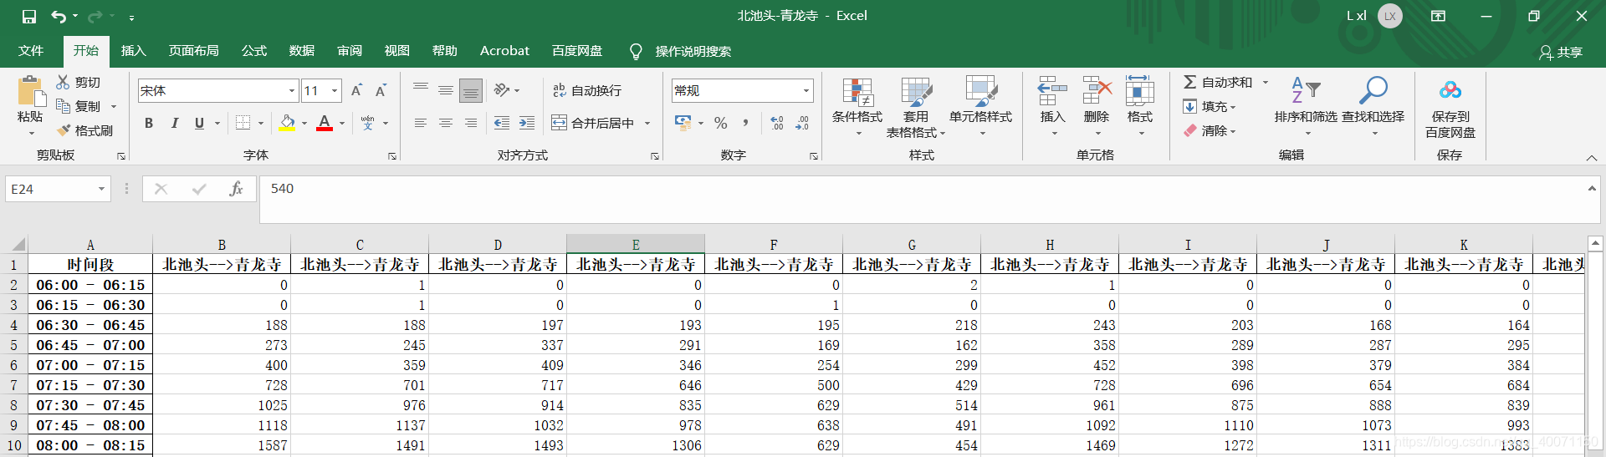Viewport: 1606px width, 457px height.
Task: Toggle Underline formatting
Action: (x=199, y=123)
